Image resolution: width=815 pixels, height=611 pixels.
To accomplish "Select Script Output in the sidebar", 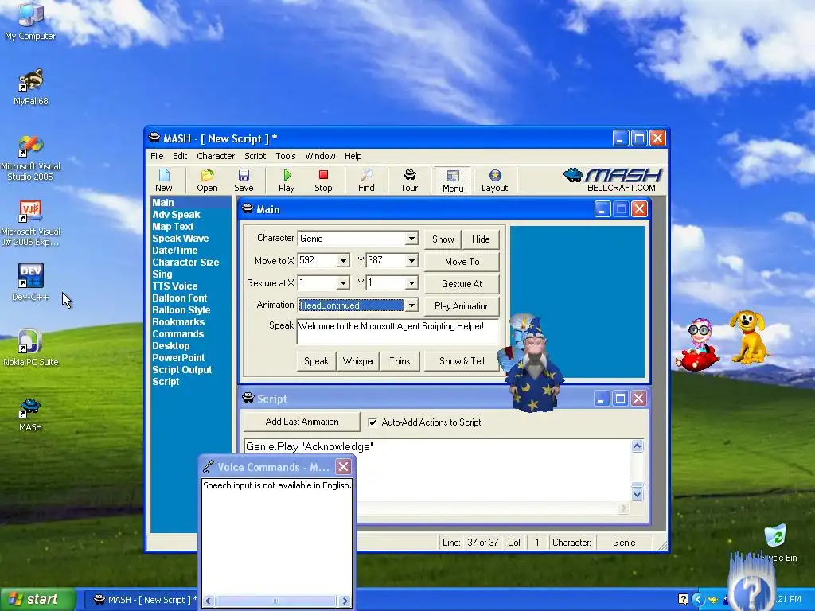I will [x=182, y=370].
